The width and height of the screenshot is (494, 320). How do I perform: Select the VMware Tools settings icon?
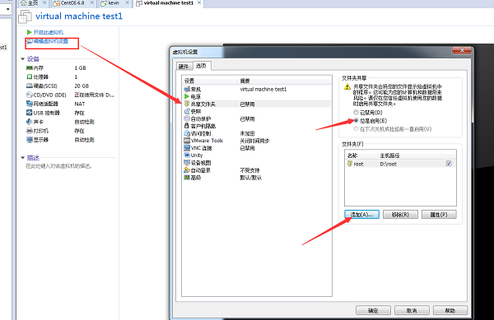pyautogui.click(x=187, y=141)
